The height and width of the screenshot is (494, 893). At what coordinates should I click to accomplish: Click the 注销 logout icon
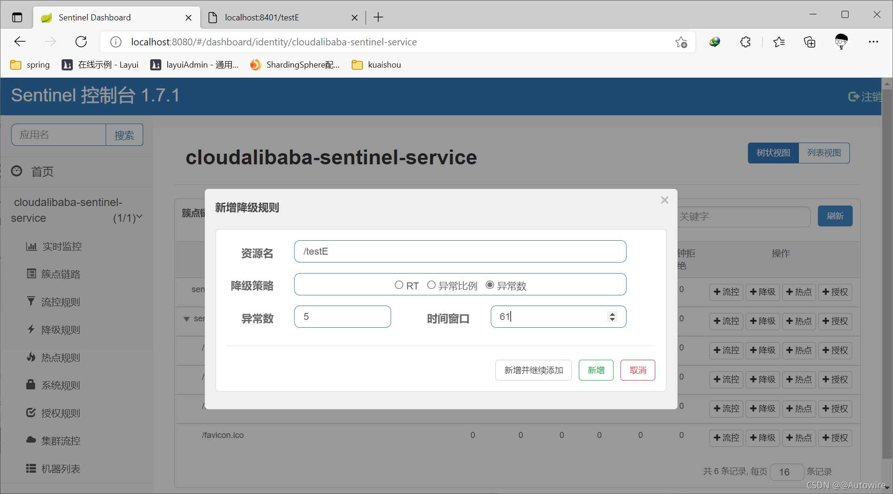[x=854, y=96]
